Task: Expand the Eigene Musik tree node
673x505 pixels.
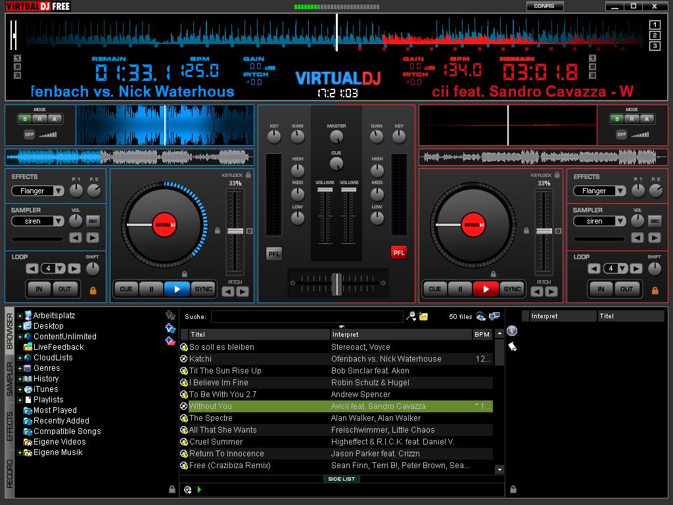Action: tap(20, 452)
